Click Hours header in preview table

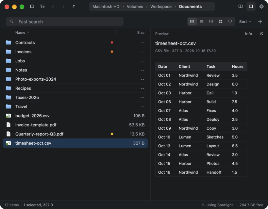[x=237, y=66]
